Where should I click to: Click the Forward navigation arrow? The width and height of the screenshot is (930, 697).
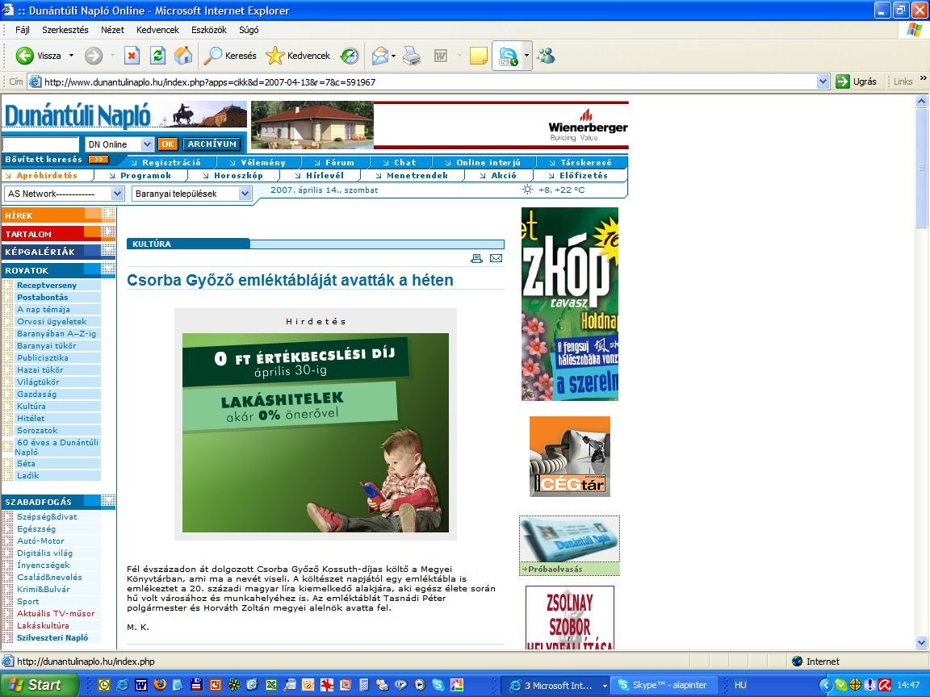pyautogui.click(x=93, y=56)
